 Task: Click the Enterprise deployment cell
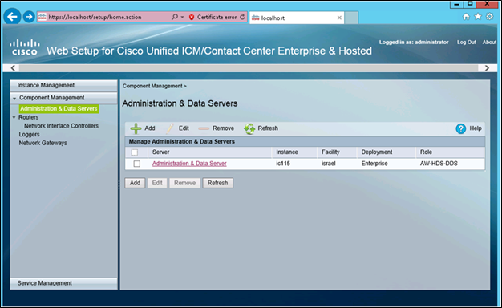pos(374,164)
